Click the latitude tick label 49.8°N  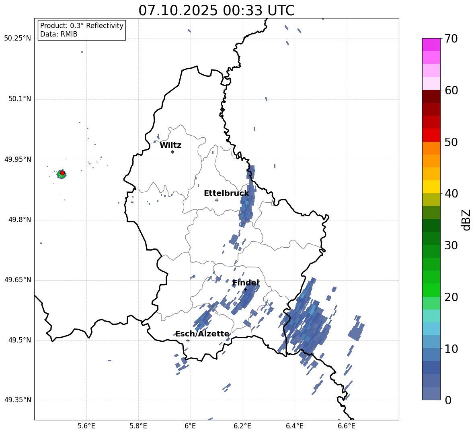pos(20,220)
